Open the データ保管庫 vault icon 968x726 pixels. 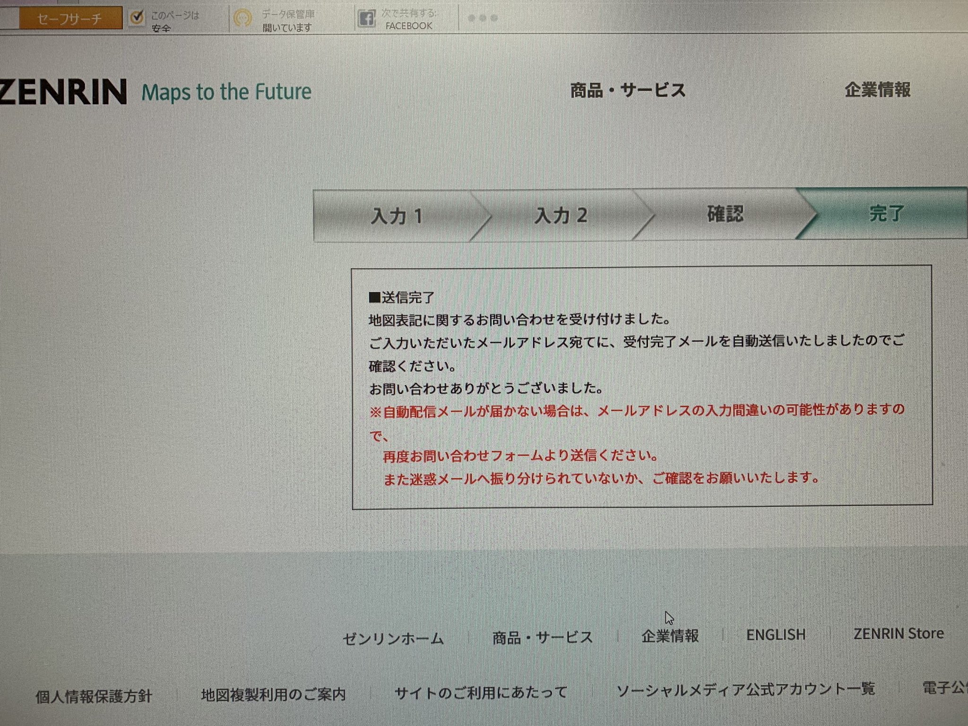pyautogui.click(x=243, y=19)
